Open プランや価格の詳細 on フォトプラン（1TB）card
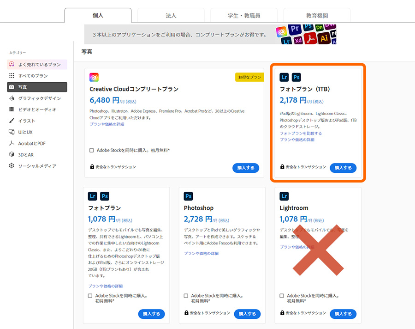This screenshot has width=415, height=329. (297, 140)
